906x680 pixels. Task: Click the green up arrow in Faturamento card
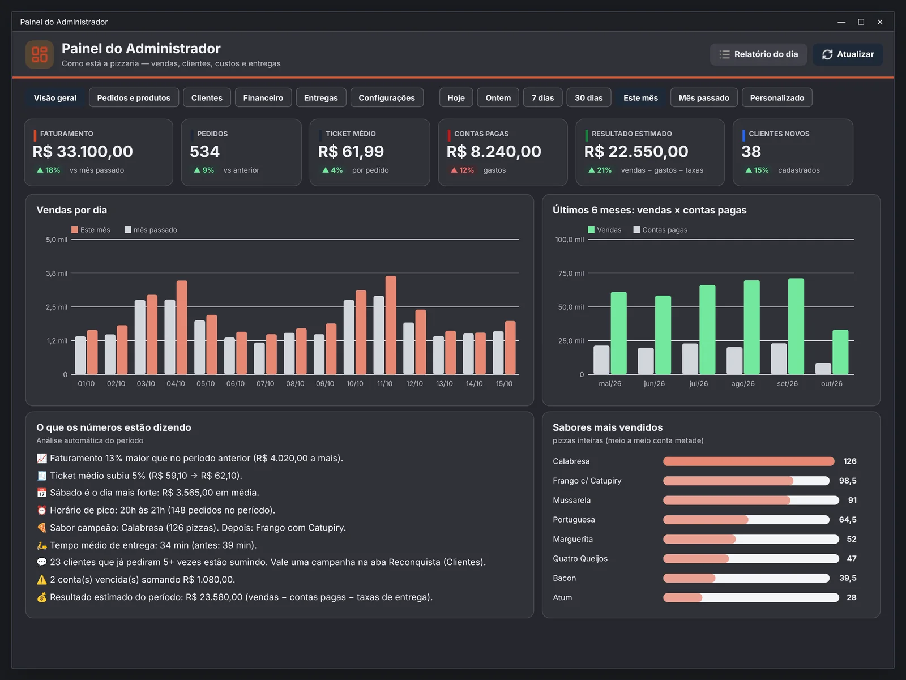(x=40, y=170)
